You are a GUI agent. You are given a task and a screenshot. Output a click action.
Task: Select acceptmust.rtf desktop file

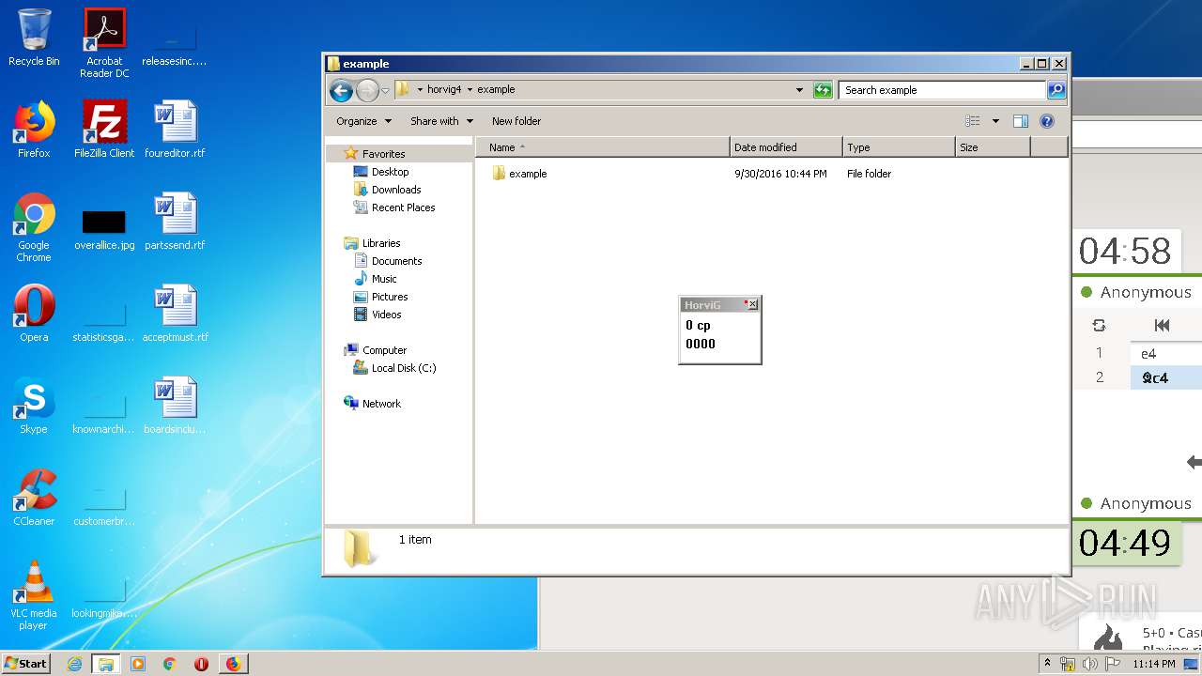(x=175, y=314)
